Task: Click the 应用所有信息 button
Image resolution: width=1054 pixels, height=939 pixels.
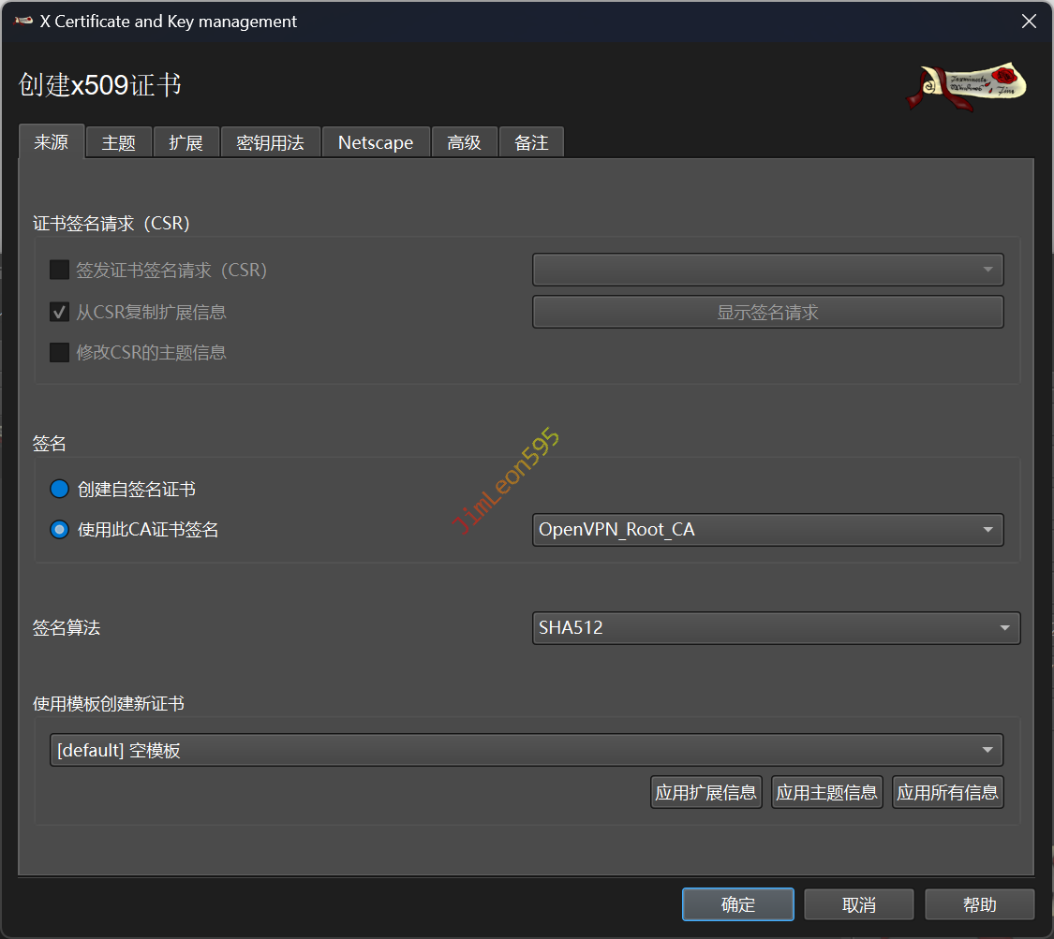Action: click(947, 793)
